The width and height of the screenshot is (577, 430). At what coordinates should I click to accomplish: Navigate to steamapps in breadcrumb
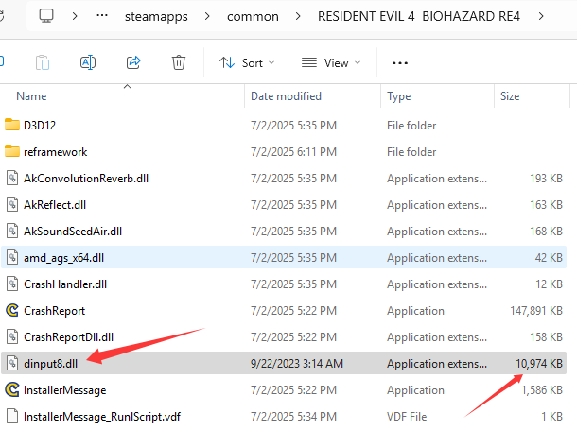click(156, 17)
